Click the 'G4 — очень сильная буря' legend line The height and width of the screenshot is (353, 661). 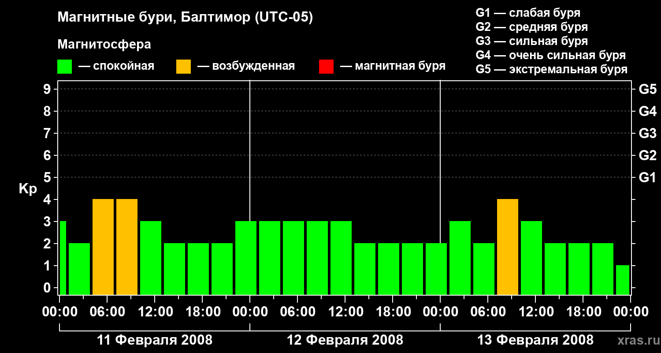point(551,55)
